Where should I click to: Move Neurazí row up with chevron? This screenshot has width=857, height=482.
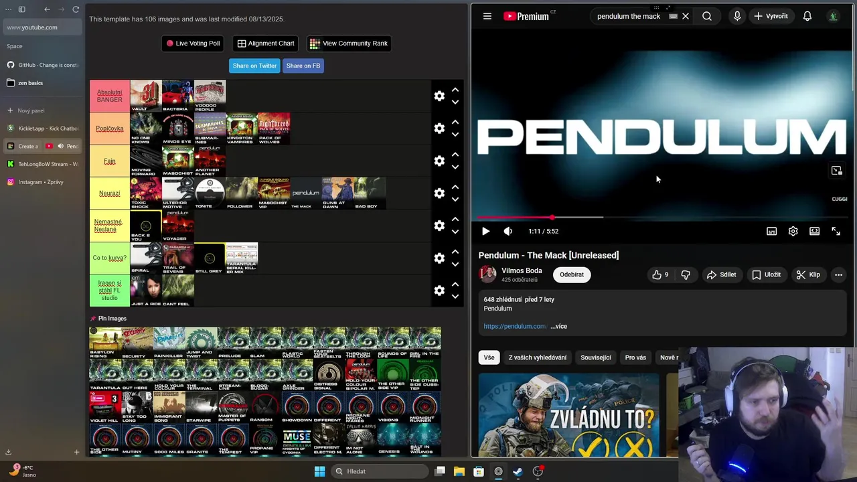click(x=455, y=187)
